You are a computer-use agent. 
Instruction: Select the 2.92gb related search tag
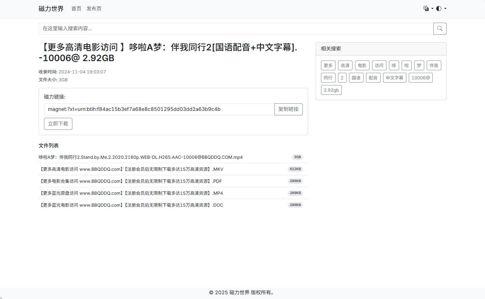click(x=331, y=90)
